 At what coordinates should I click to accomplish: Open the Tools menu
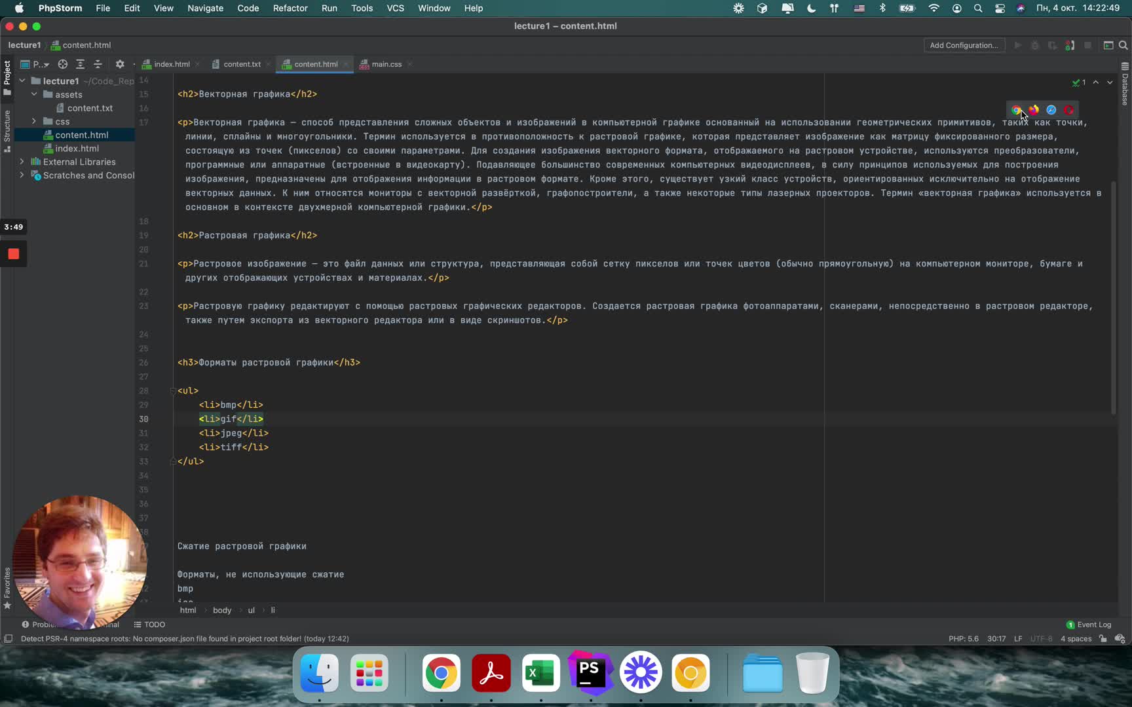pos(362,9)
